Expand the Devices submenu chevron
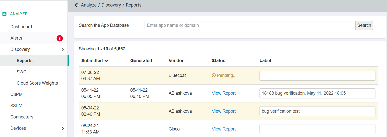 63,128
